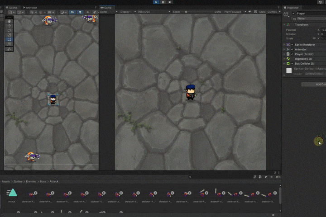Image resolution: width=326 pixels, height=217 pixels.
Task: Select the Hand (View) tool
Action: point(9,21)
